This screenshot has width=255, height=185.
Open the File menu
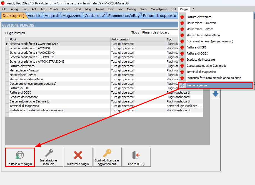pyautogui.click(x=4, y=9)
